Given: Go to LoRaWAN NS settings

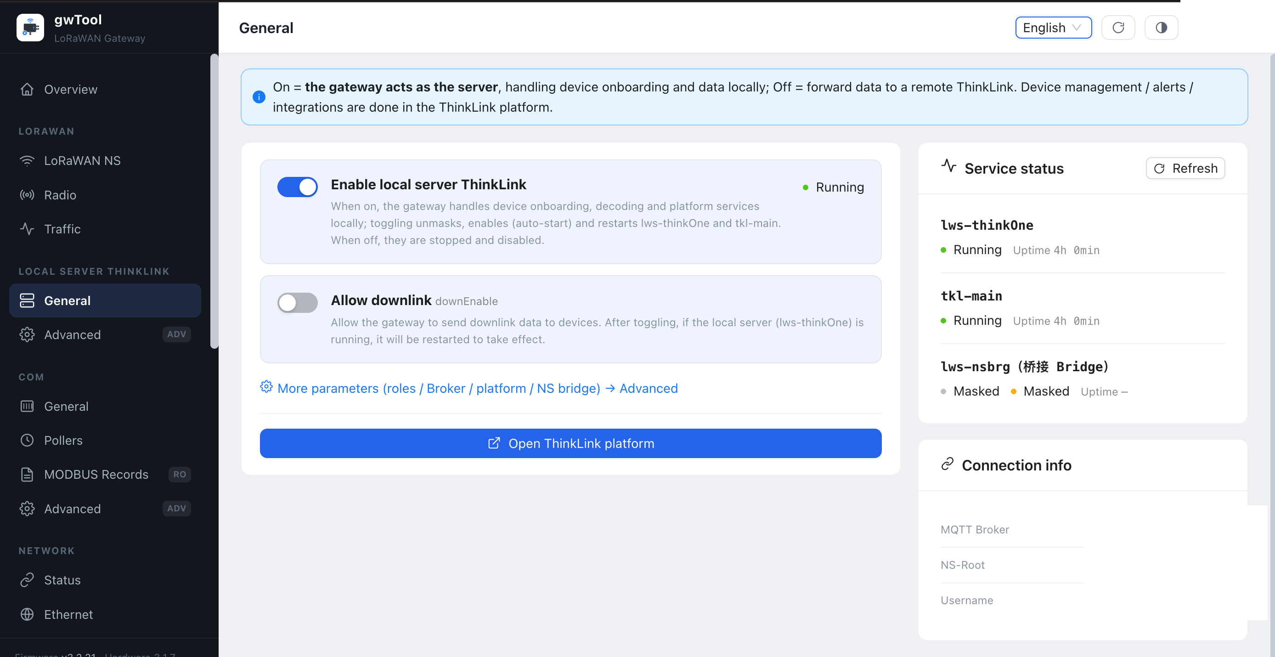Looking at the screenshot, I should pos(105,160).
